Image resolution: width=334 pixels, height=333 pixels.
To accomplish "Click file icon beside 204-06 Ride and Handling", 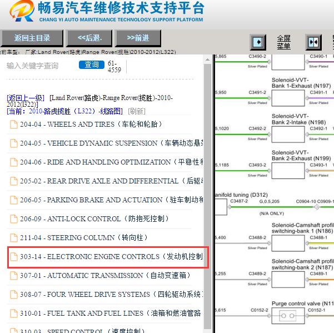I will (x=14, y=162).
